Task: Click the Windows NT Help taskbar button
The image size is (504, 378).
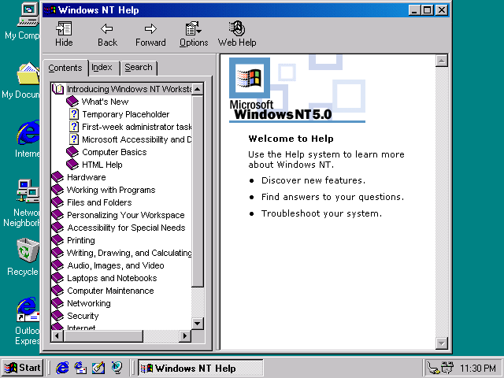Action: click(201, 368)
